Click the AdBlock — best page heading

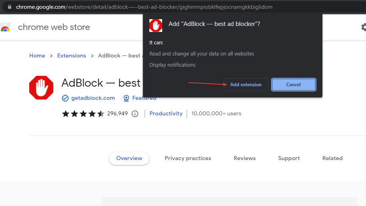click(101, 83)
